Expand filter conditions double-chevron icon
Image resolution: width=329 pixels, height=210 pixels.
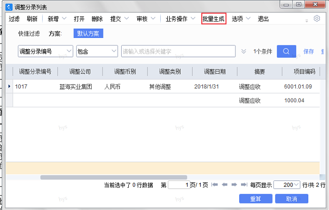[x=243, y=52]
